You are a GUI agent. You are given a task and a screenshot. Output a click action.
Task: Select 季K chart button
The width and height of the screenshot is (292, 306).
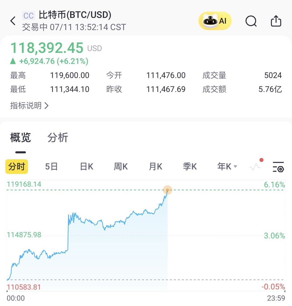click(x=190, y=166)
